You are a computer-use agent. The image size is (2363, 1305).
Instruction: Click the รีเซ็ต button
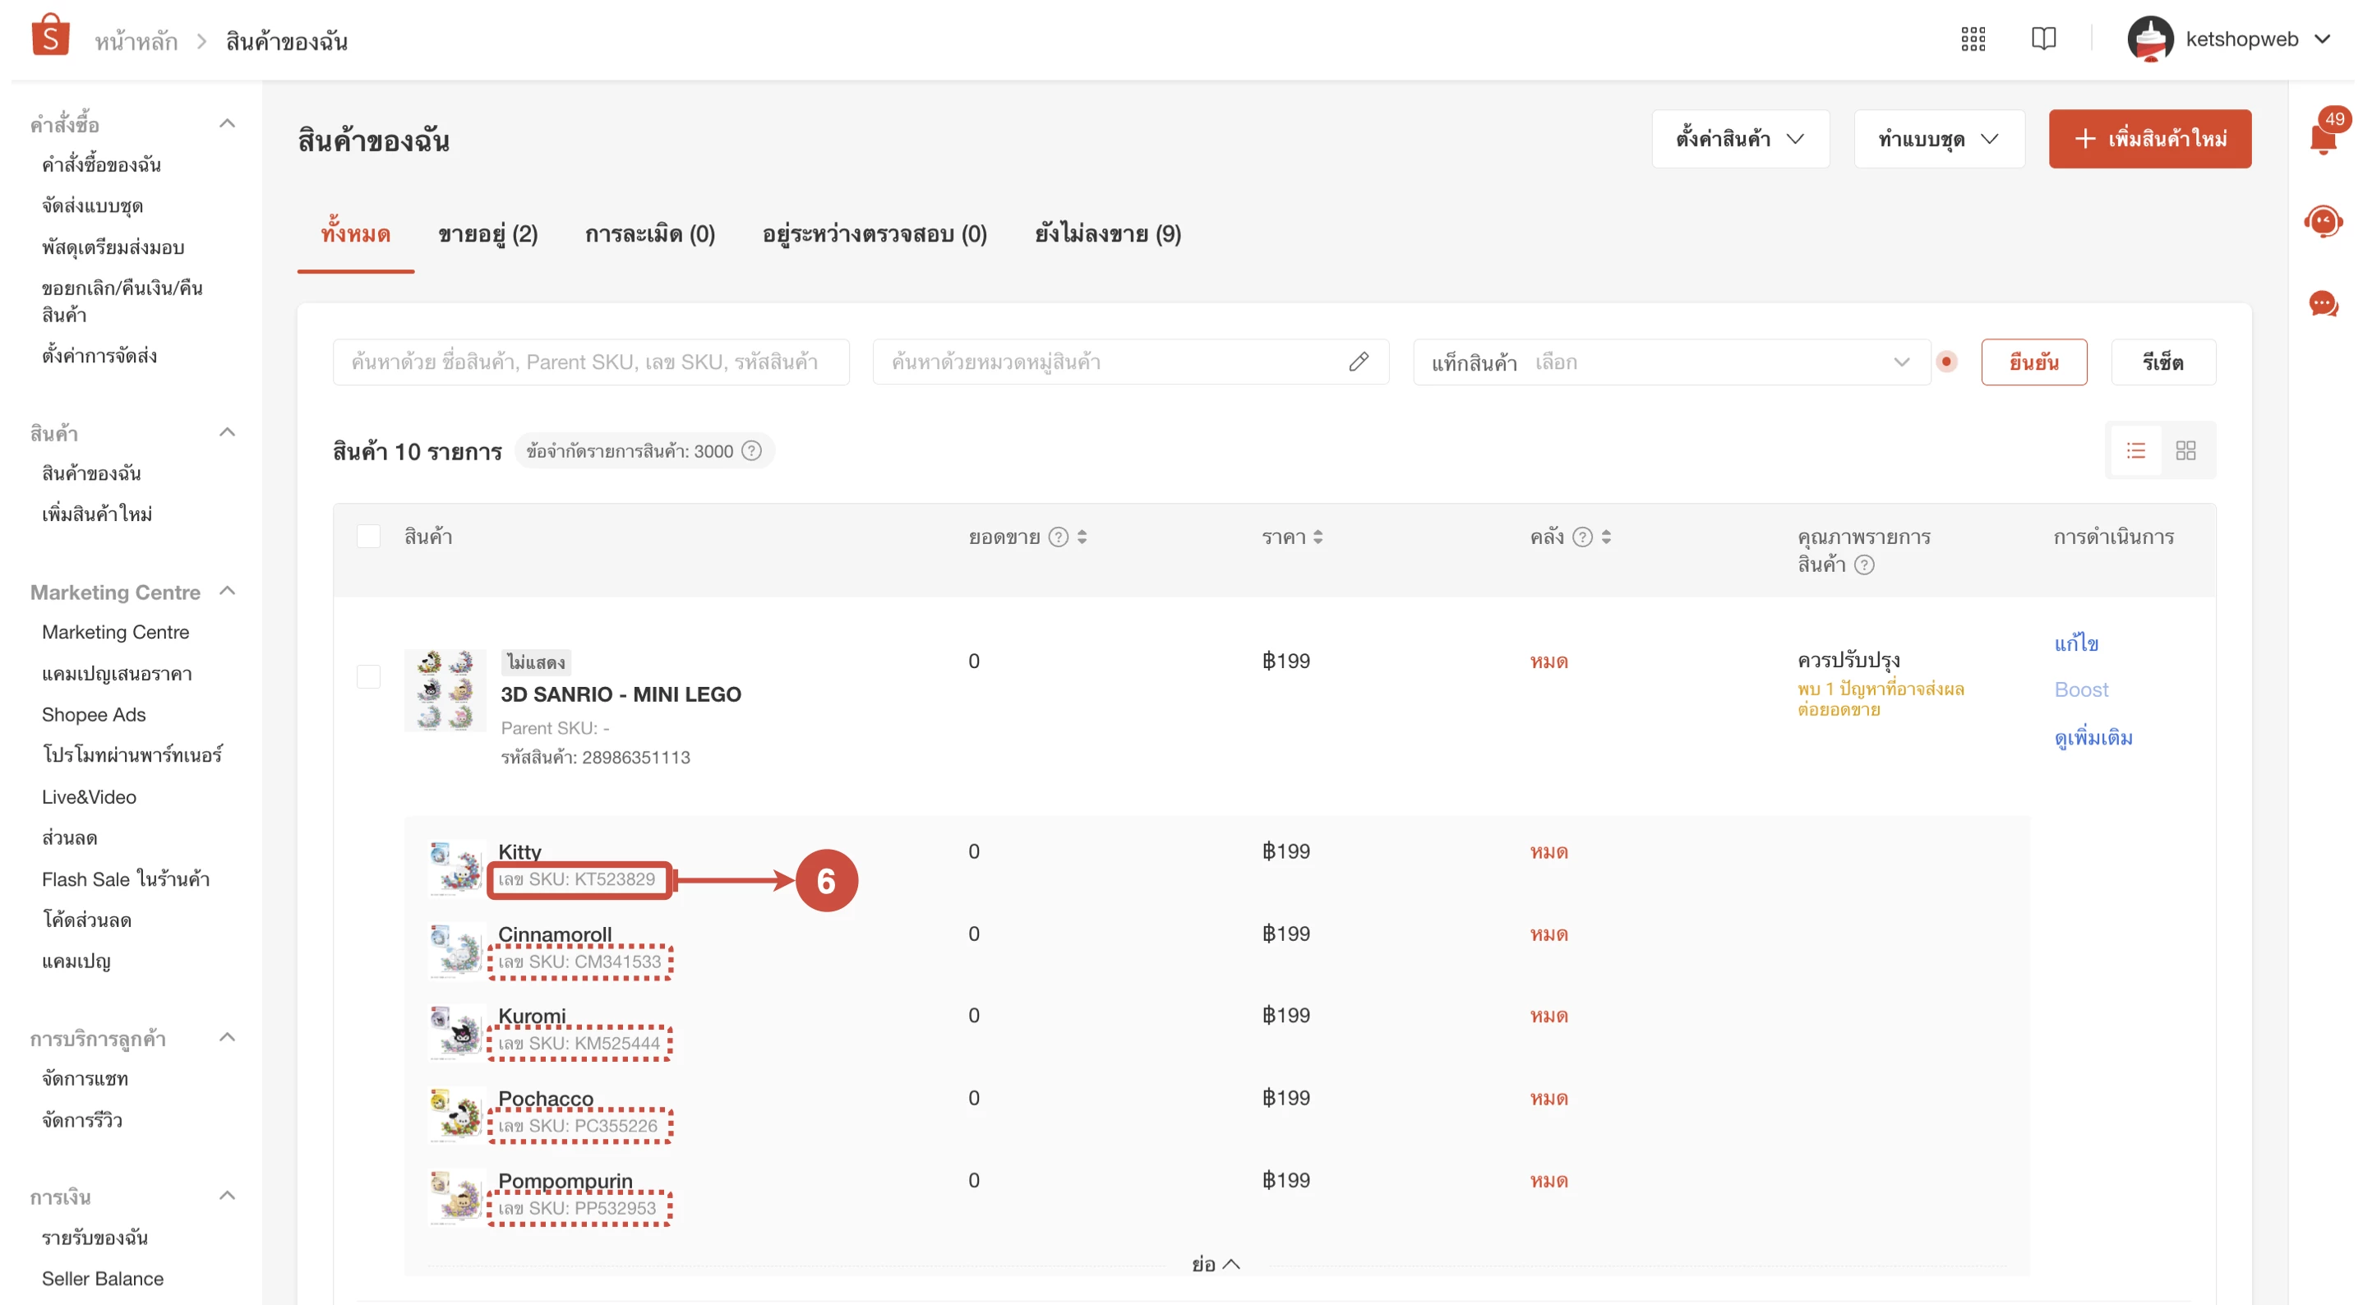coord(2163,362)
